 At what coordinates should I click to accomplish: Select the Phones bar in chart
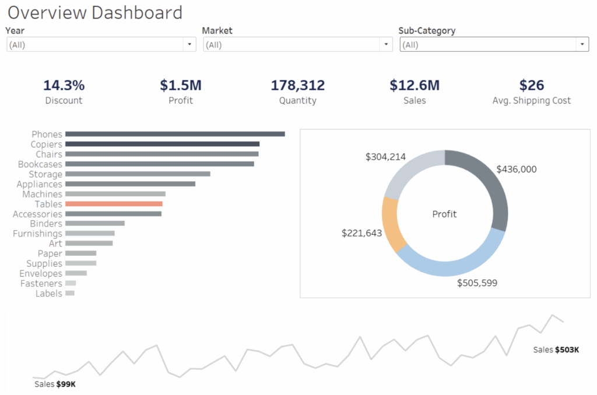click(175, 134)
